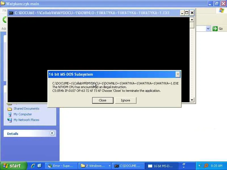Expand the Details panel chevron
The width and height of the screenshot is (227, 170).
tap(52, 133)
